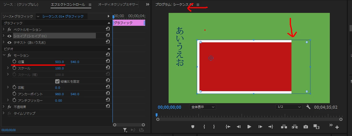Add a marker in Program monitor
Viewport: 352px width, 136px height.
pos(193,126)
